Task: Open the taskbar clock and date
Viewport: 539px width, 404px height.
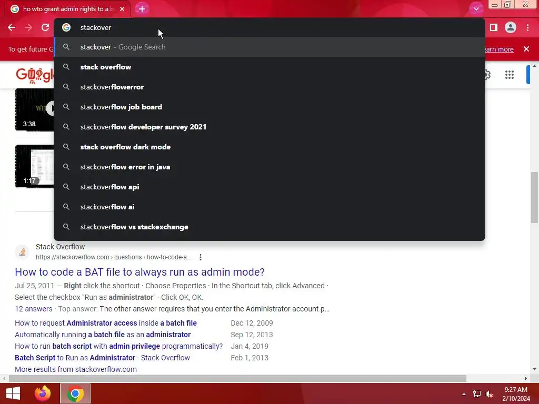Action: (516, 394)
